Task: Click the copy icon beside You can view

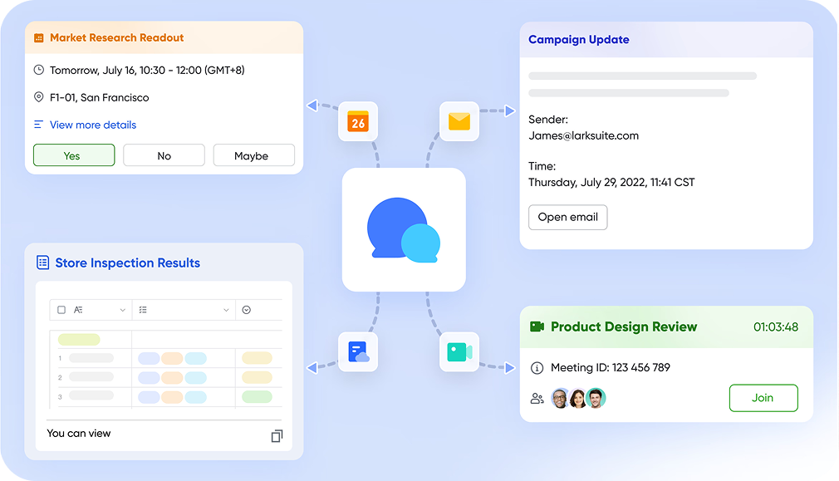Action: [x=277, y=435]
